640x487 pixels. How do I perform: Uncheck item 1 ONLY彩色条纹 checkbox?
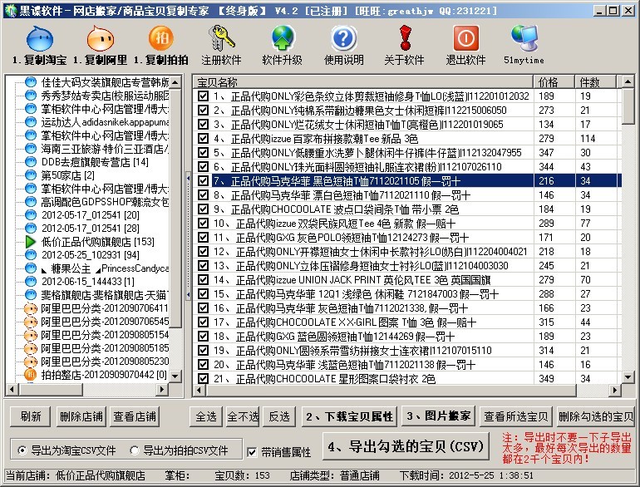click(203, 96)
